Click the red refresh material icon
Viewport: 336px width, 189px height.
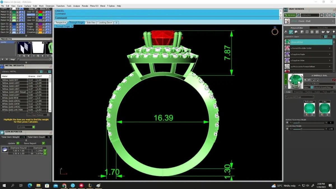(334, 80)
